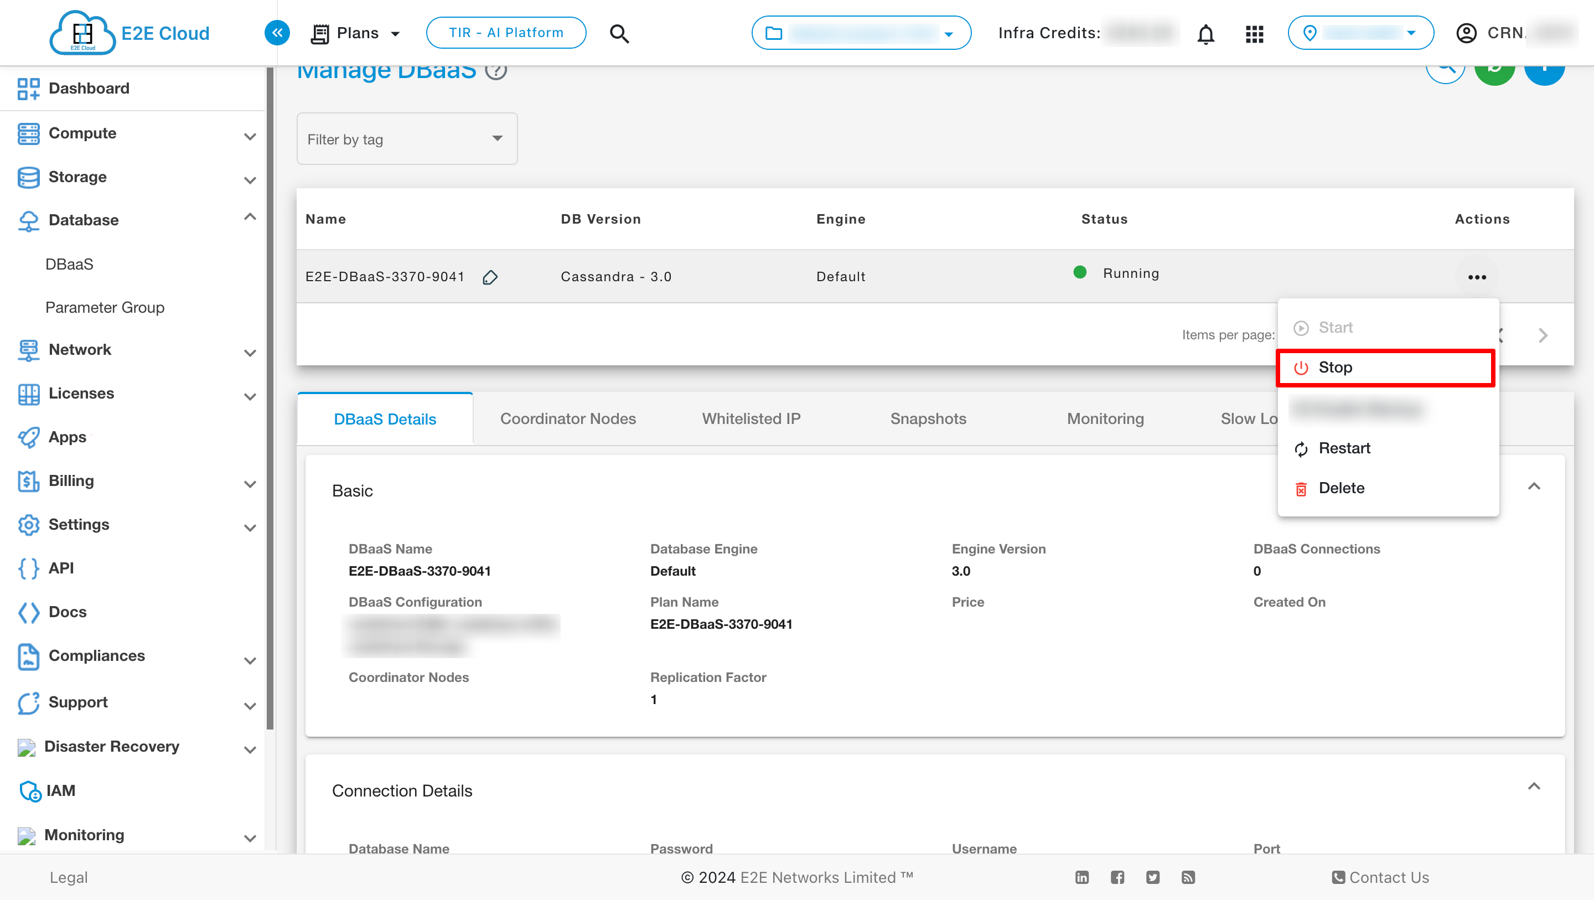The height and width of the screenshot is (900, 1594).
Task: Open the project folder selector dropdown
Action: point(861,33)
